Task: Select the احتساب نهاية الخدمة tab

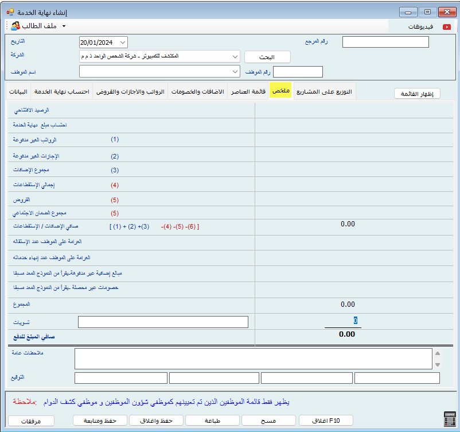Action: [61, 92]
